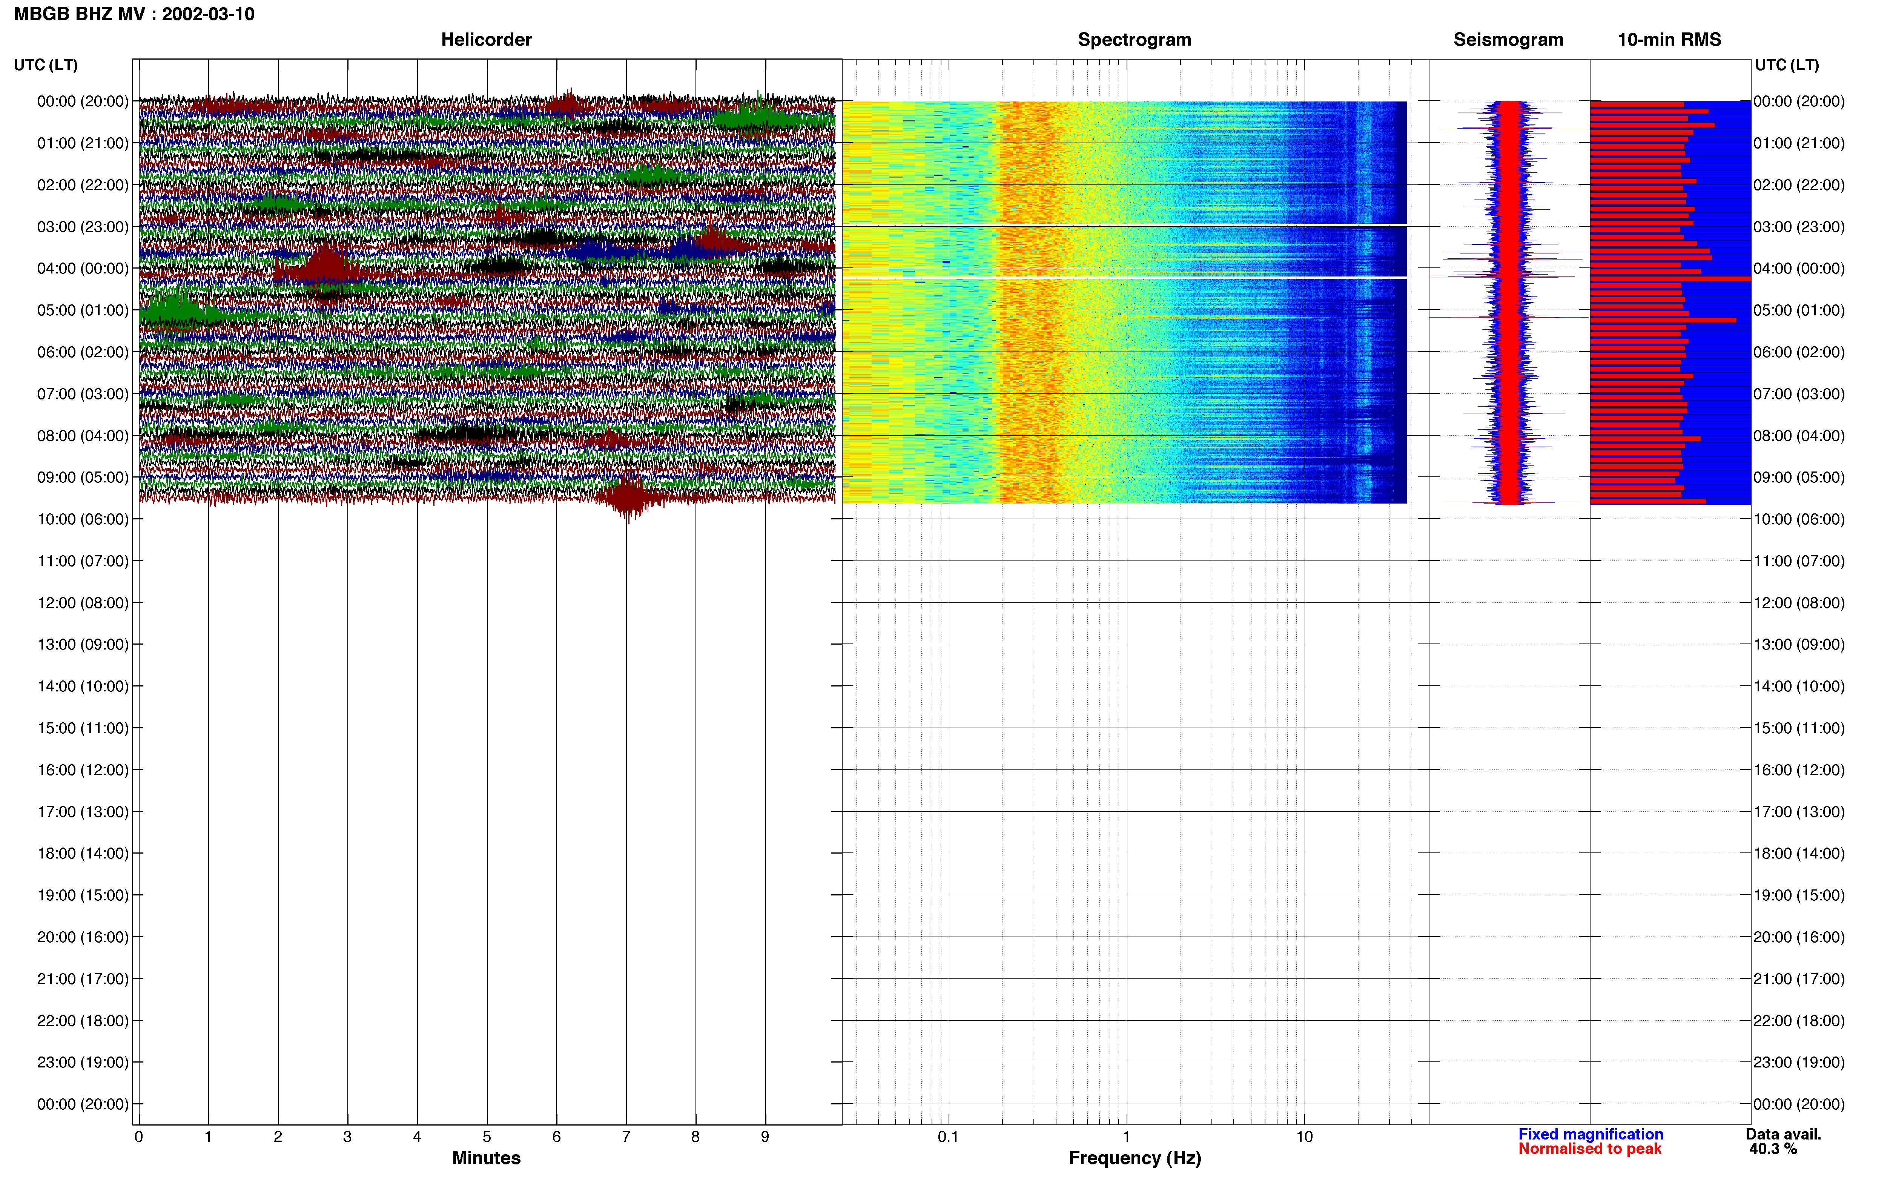1893x1184 pixels.
Task: Click the 'Data avail.' label
Action: point(1783,1134)
